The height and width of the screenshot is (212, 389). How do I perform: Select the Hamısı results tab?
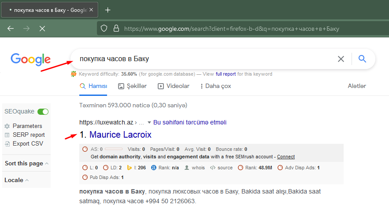coord(93,86)
